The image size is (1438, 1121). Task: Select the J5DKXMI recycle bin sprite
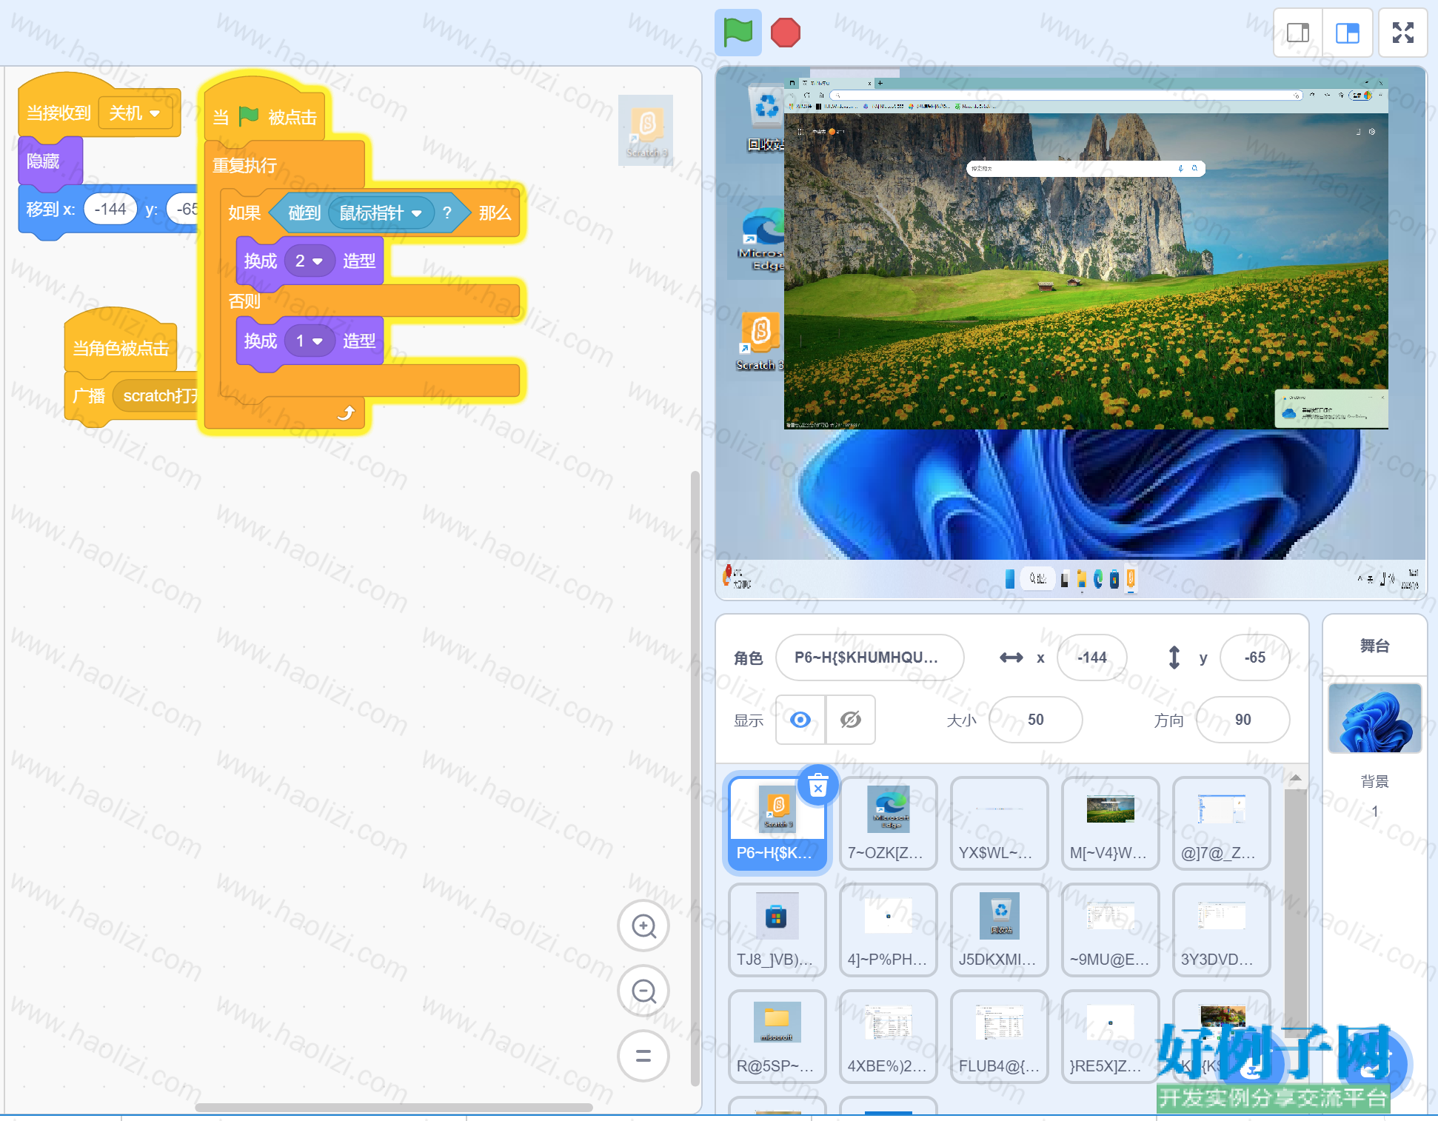999,929
